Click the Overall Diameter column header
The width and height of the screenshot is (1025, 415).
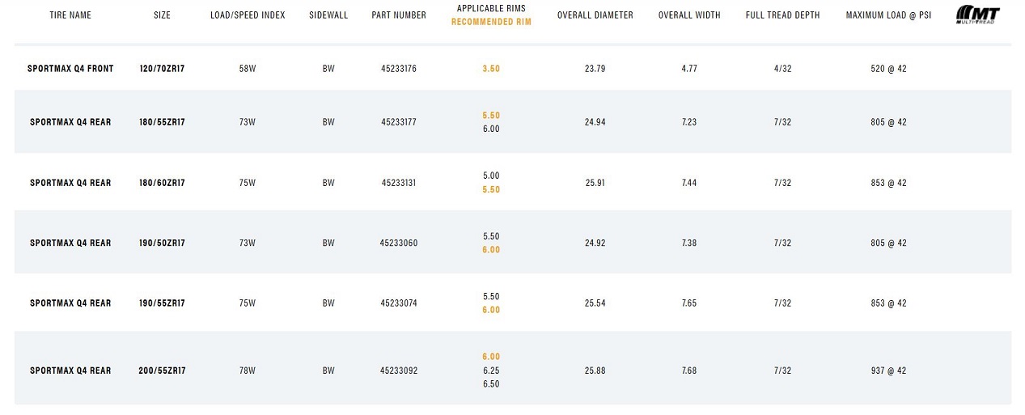point(595,15)
